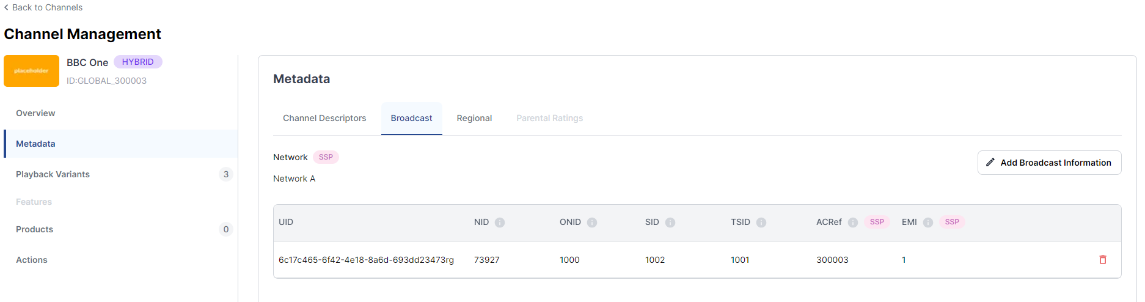The image size is (1145, 302).
Task: Click the ACRef info icon
Action: pos(853,223)
